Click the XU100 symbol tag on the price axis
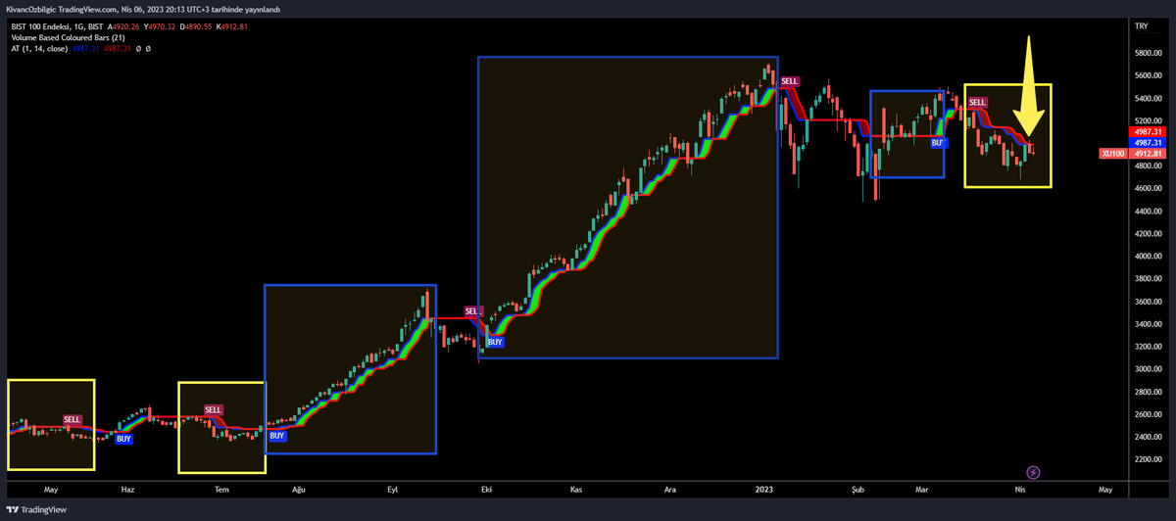The image size is (1176, 521). (1112, 154)
